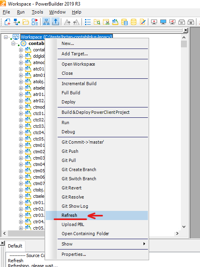Click the red monitor deploy toolbar icon
The width and height of the screenshot is (200, 267).
172,22
